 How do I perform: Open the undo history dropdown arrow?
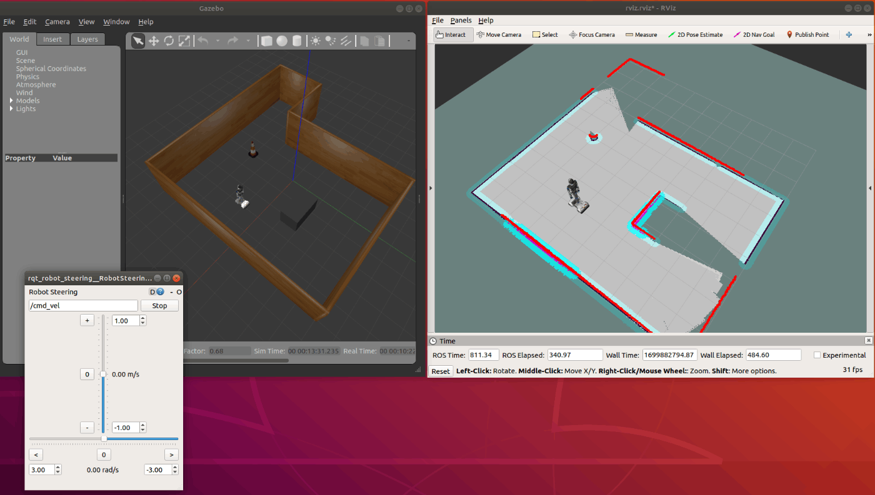(x=217, y=41)
